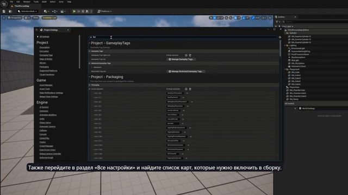Open the Tools menu
This screenshot has width=348, height=195.
36,2
